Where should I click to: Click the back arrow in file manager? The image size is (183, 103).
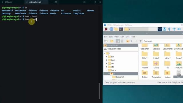pyautogui.click(x=132, y=41)
